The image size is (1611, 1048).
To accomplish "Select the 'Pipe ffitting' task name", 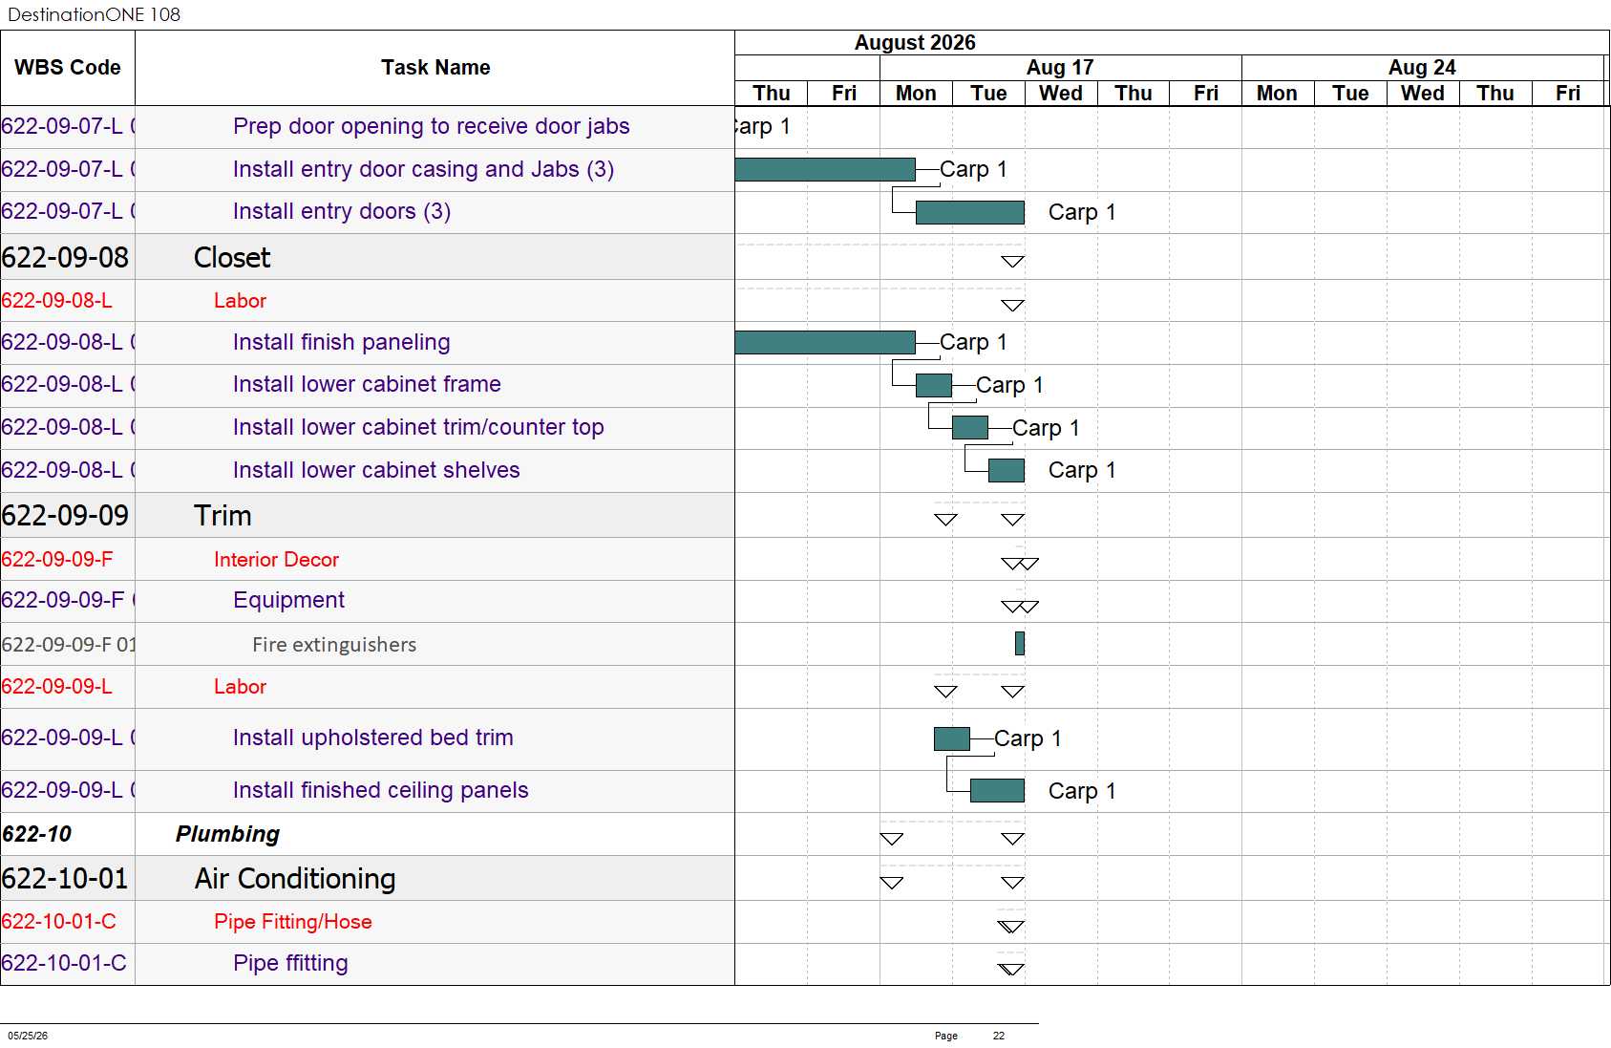I will tap(290, 963).
